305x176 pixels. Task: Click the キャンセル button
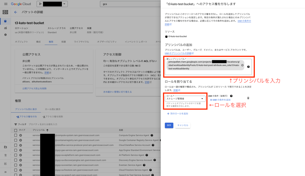point(183,125)
